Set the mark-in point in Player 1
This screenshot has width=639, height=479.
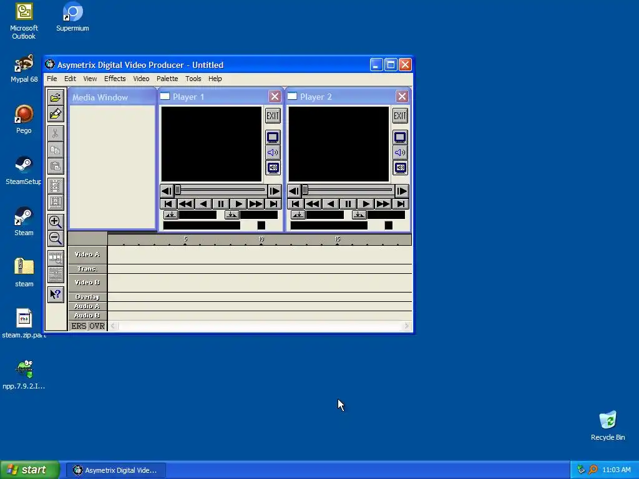click(171, 215)
